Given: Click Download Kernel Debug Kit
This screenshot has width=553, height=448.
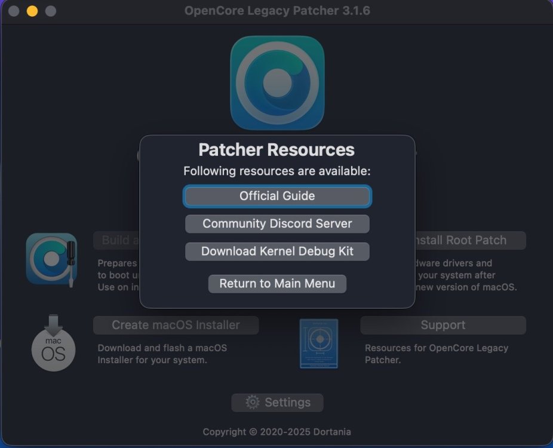Looking at the screenshot, I should click(277, 251).
